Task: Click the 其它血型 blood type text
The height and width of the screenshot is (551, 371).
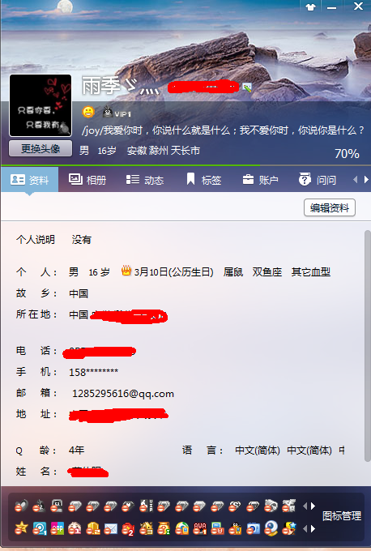Action: point(311,272)
